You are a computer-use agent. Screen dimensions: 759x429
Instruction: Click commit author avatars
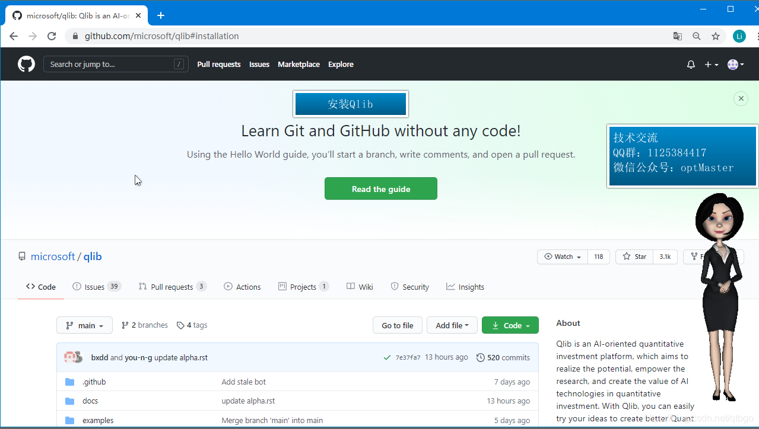[x=73, y=357]
